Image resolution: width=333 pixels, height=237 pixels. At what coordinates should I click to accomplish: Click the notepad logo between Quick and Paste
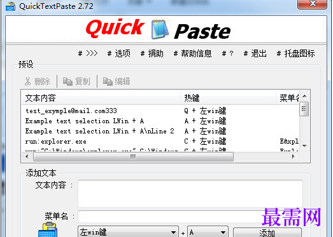160,29
